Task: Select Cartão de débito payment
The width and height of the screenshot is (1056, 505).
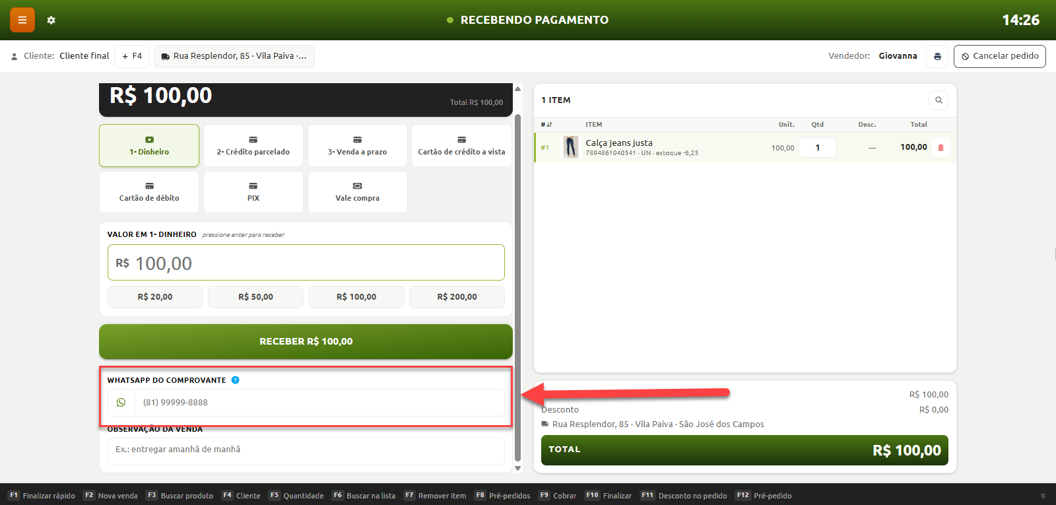Action: pos(149,192)
